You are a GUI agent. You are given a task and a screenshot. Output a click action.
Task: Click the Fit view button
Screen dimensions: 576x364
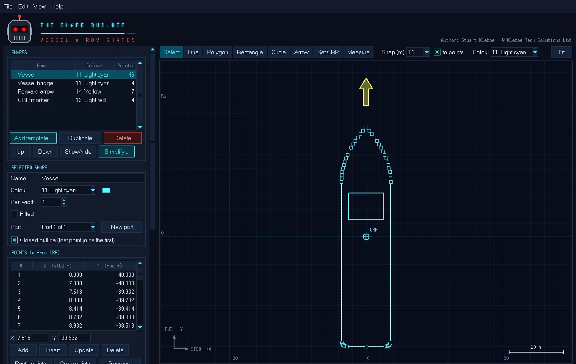562,52
